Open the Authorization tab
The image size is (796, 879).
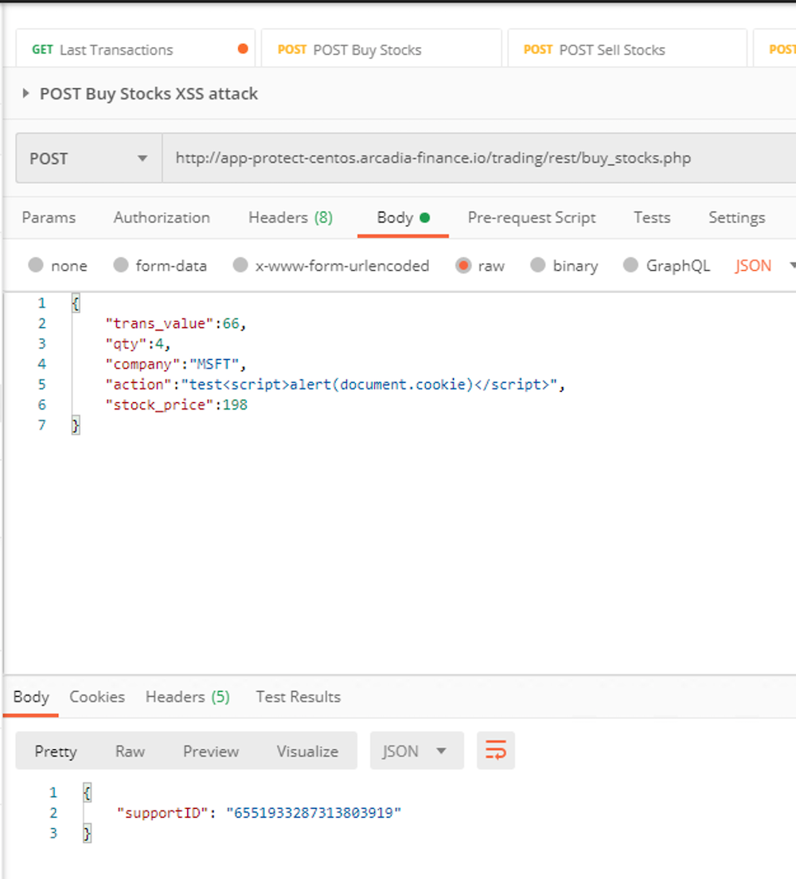tap(162, 217)
